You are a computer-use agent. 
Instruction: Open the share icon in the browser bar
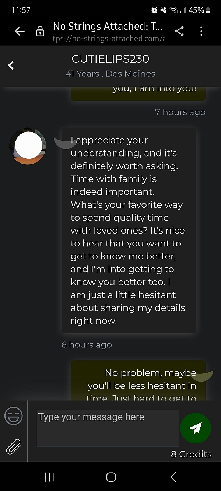pyautogui.click(x=179, y=31)
